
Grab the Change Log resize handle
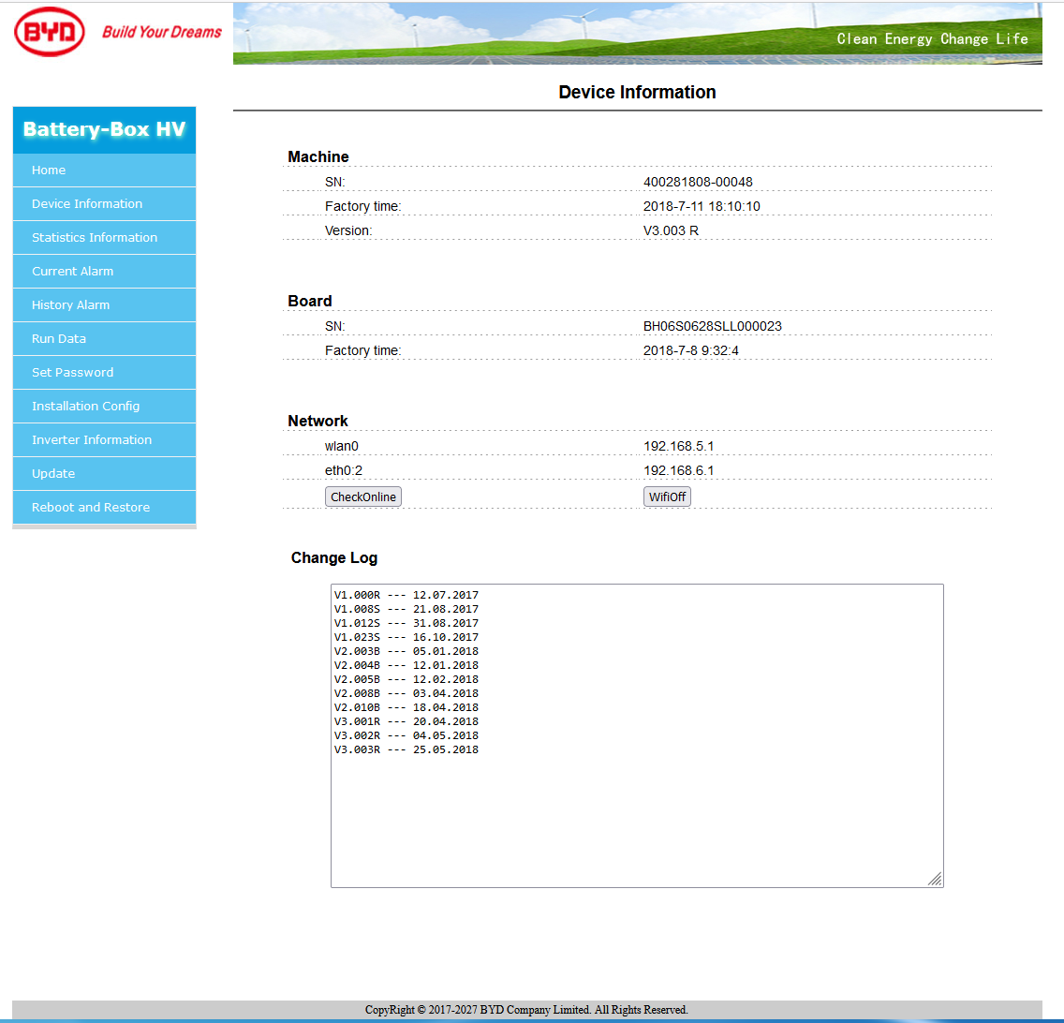935,879
